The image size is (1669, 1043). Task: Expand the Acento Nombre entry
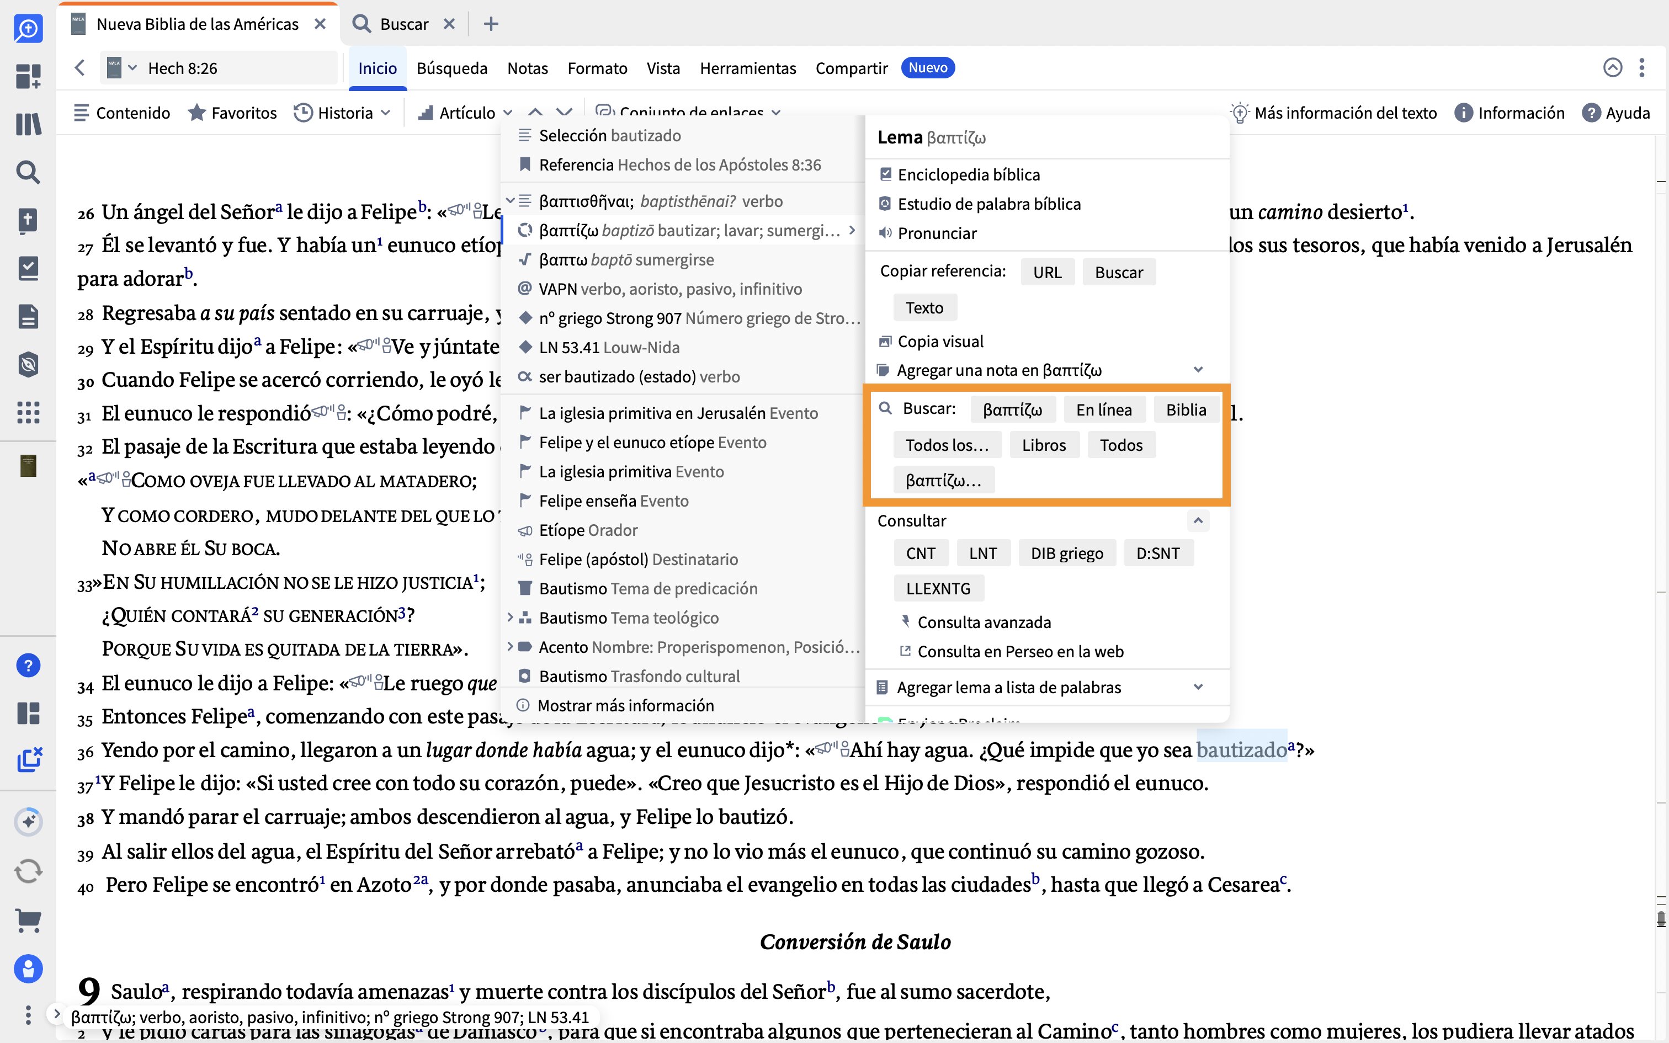[x=511, y=646]
